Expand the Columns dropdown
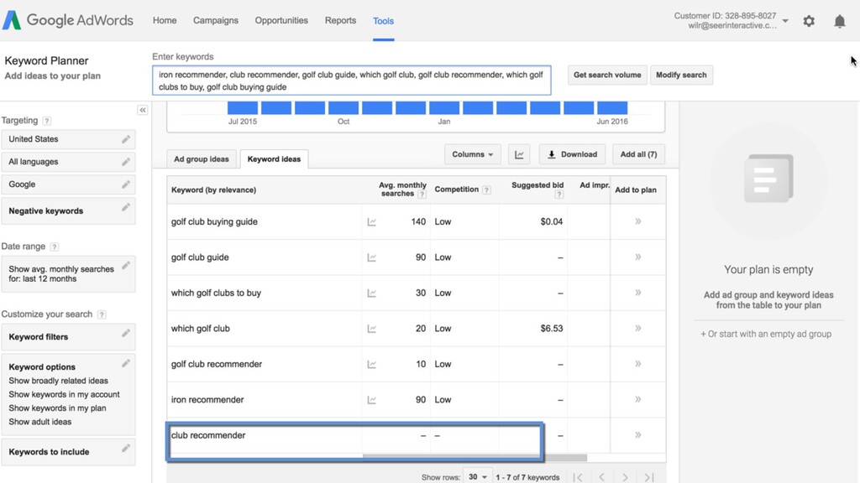 tap(472, 154)
